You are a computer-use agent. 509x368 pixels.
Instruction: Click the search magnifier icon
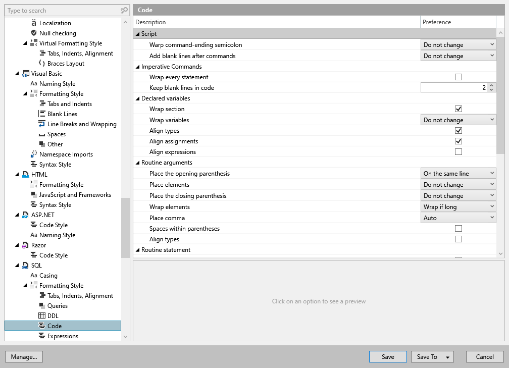click(124, 11)
